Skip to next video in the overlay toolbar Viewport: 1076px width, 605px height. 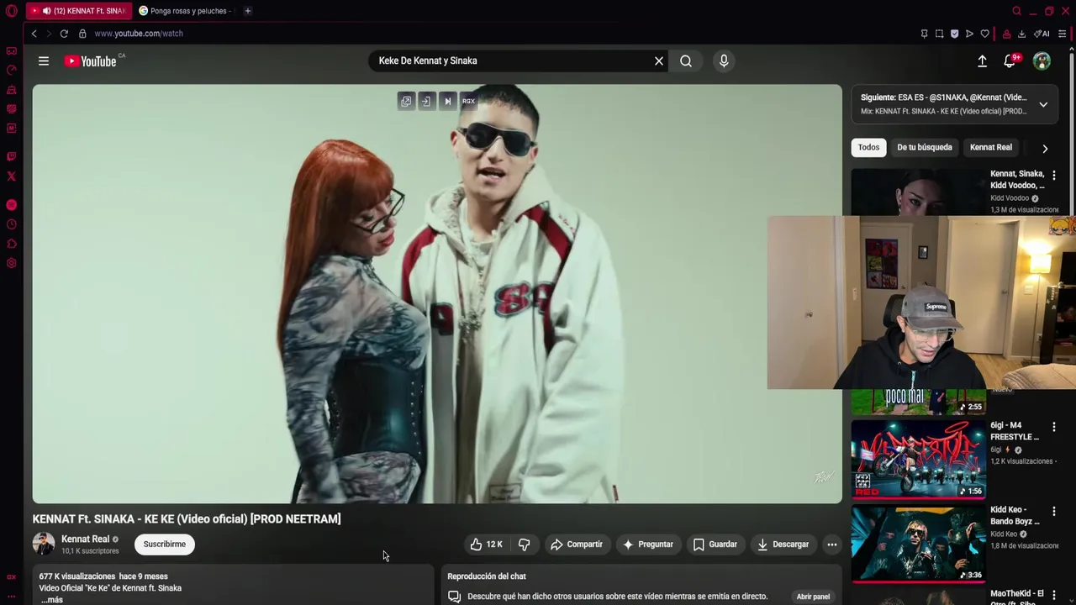tap(447, 101)
